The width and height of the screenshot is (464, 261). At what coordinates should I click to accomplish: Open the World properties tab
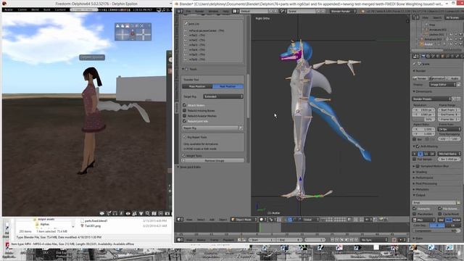click(438, 57)
